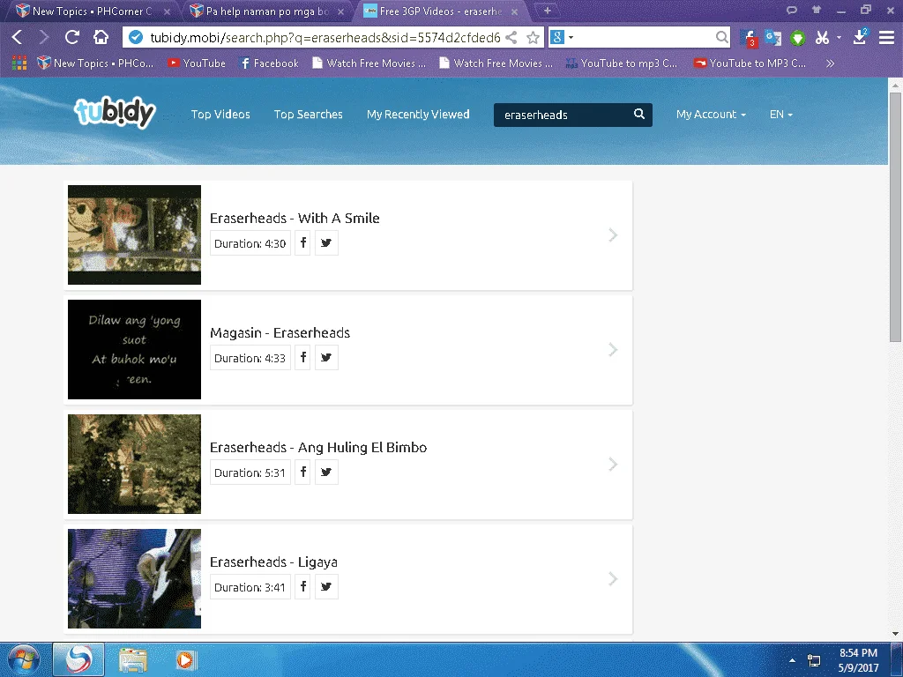Open the browser hamburger menu
Image resolution: width=903 pixels, height=677 pixels.
click(x=886, y=37)
